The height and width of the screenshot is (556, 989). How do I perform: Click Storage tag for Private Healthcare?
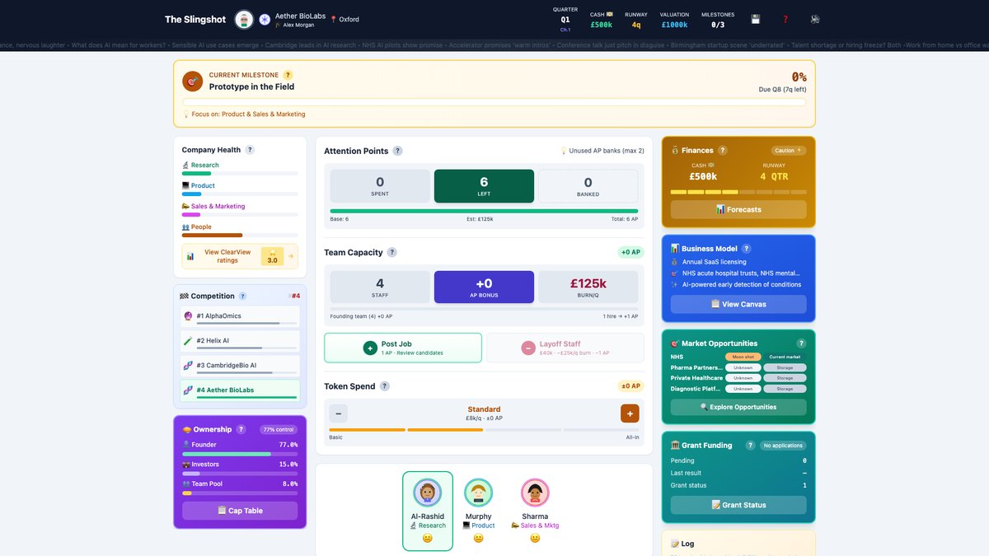point(785,378)
